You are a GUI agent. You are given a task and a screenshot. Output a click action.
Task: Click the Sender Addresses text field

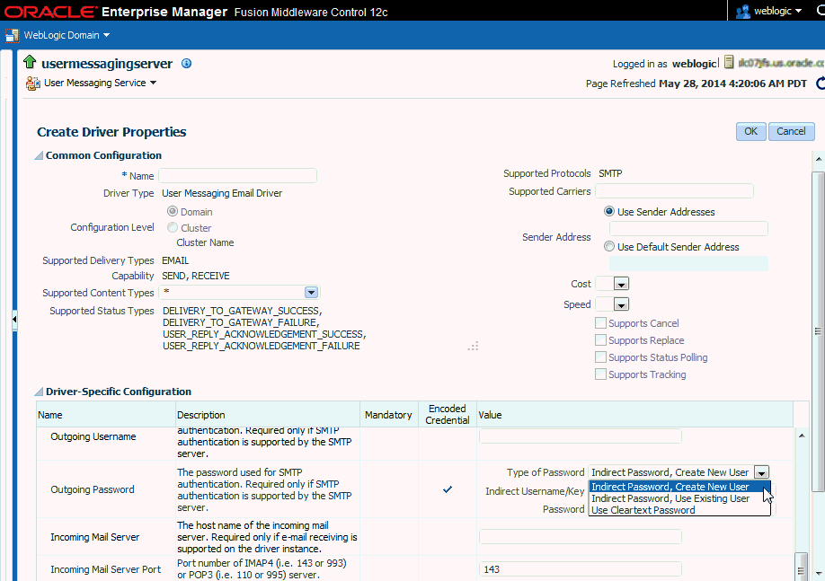pyautogui.click(x=688, y=229)
